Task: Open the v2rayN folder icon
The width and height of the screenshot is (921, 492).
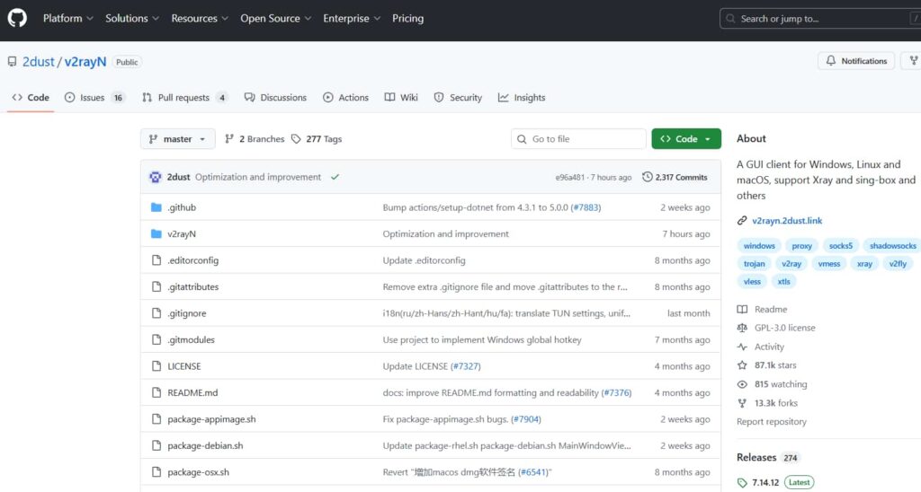Action: click(x=156, y=234)
